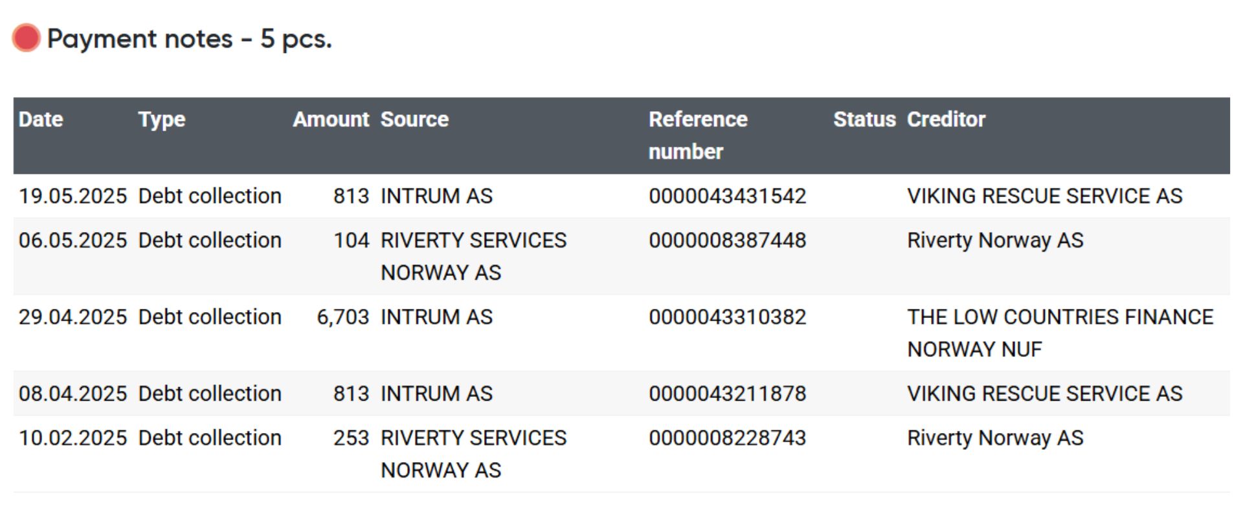The height and width of the screenshot is (517, 1243).
Task: Select the Source column header
Action: pos(414,120)
